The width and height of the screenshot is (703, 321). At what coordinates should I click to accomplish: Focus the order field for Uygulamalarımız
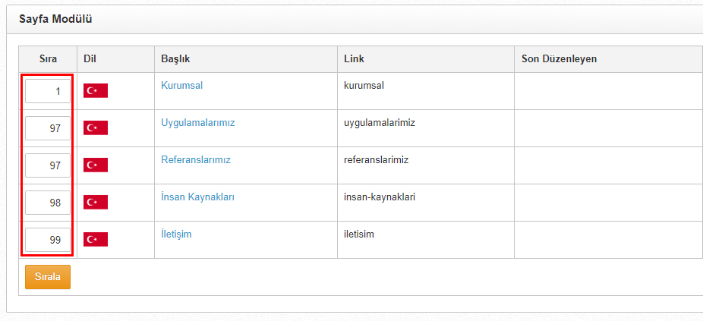pos(48,128)
